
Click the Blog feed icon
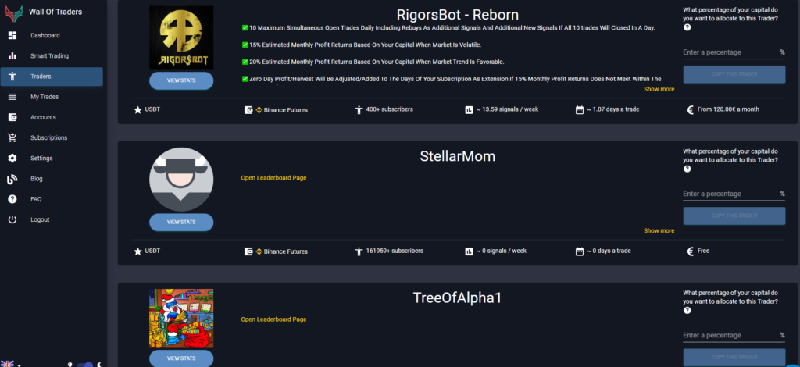(12, 179)
